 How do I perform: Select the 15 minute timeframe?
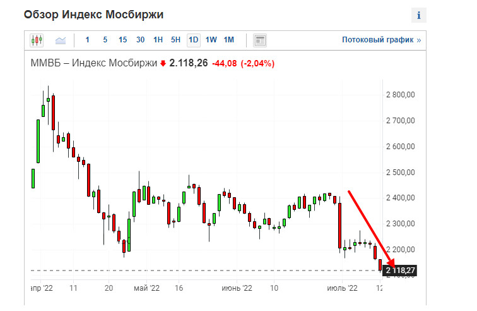coord(122,40)
